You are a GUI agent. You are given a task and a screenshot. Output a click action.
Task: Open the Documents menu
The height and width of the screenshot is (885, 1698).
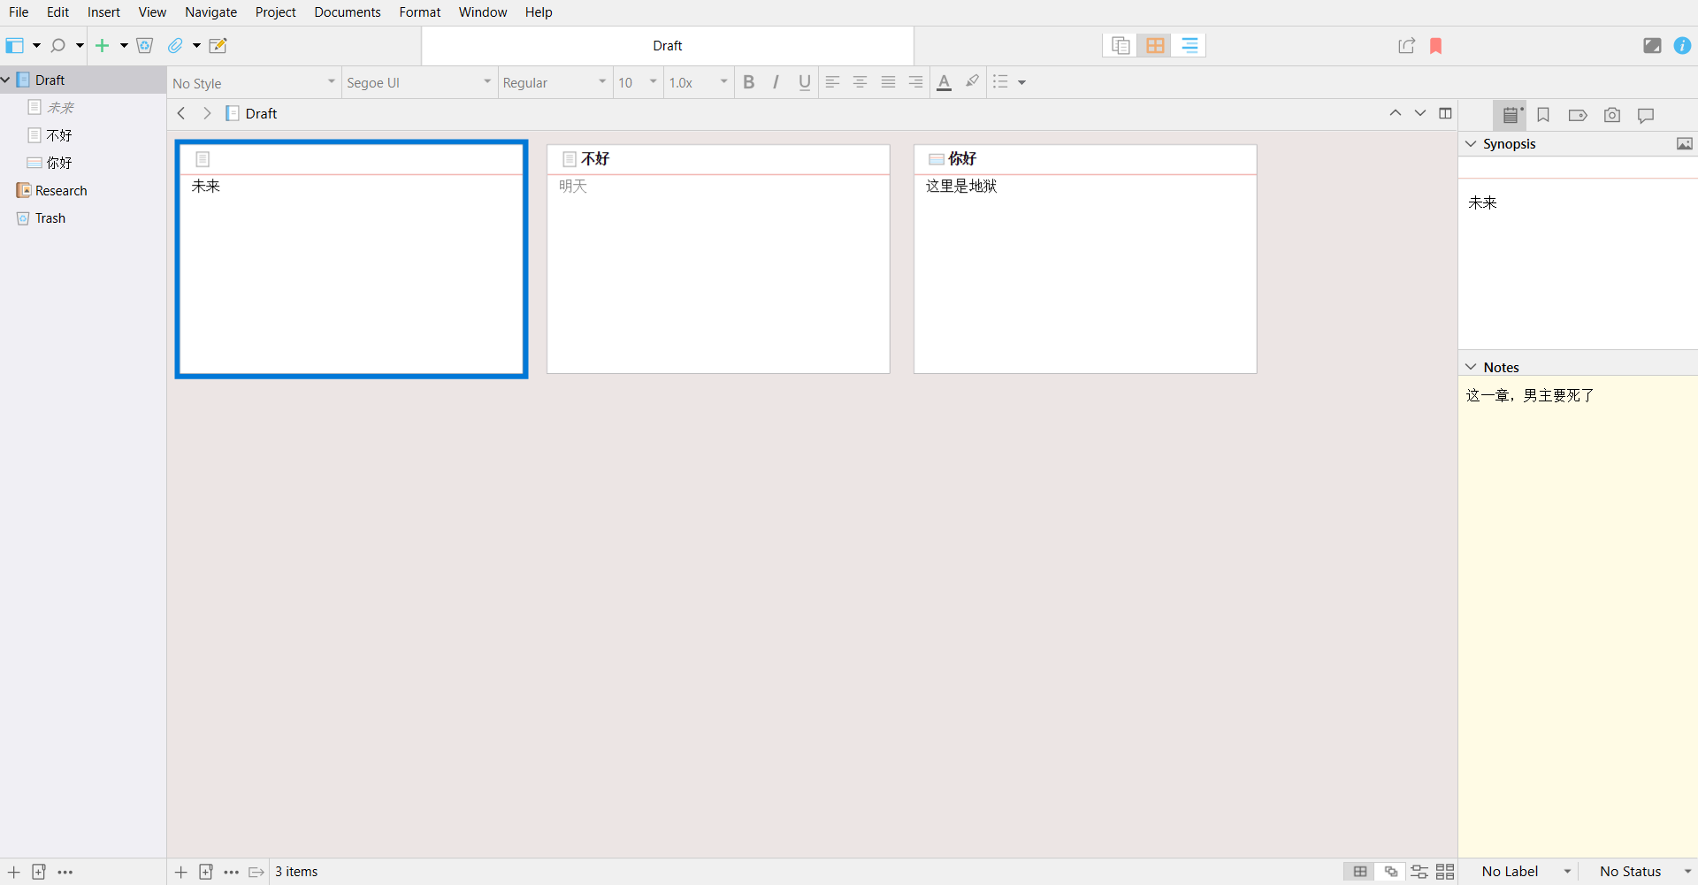coord(347,12)
